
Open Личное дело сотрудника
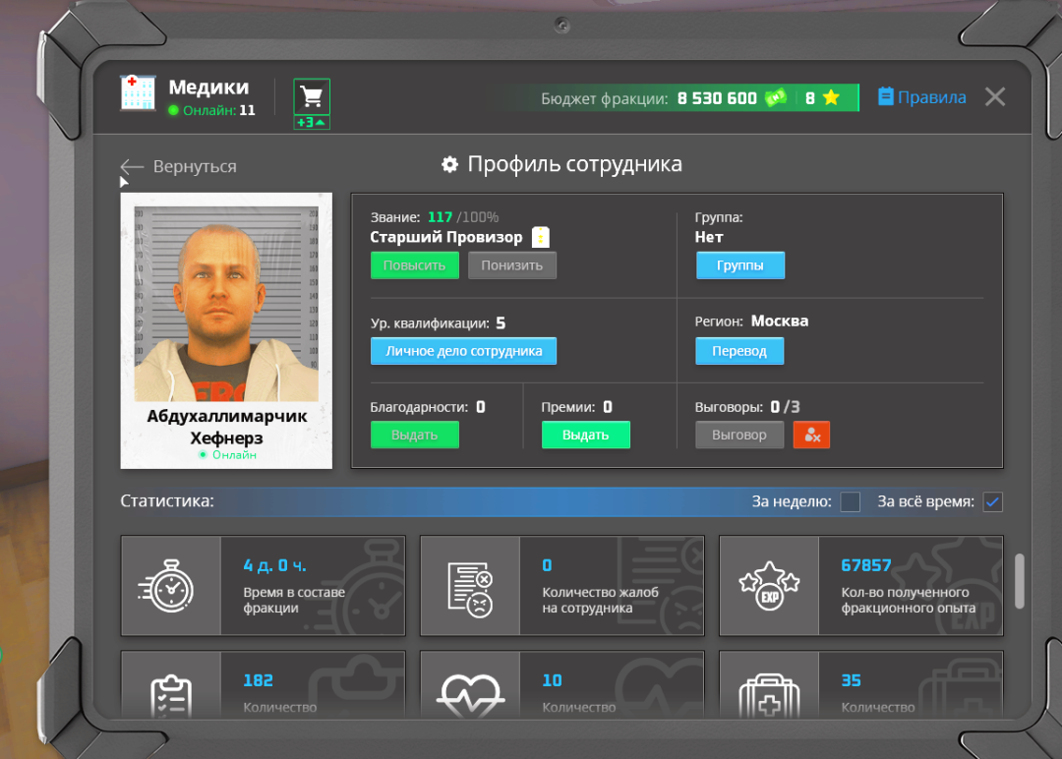[x=463, y=351]
